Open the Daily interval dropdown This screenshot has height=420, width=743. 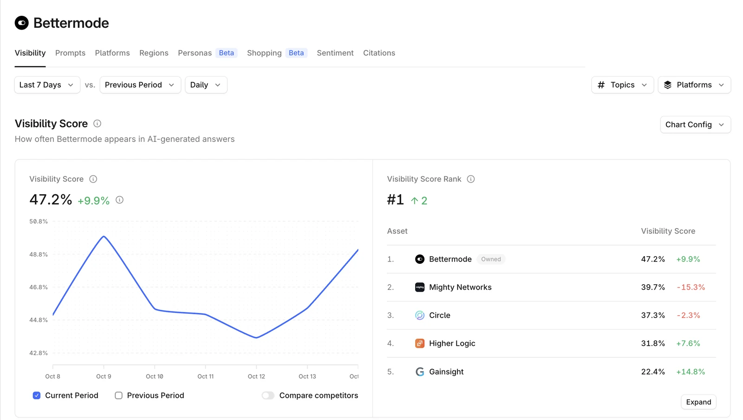tap(206, 85)
